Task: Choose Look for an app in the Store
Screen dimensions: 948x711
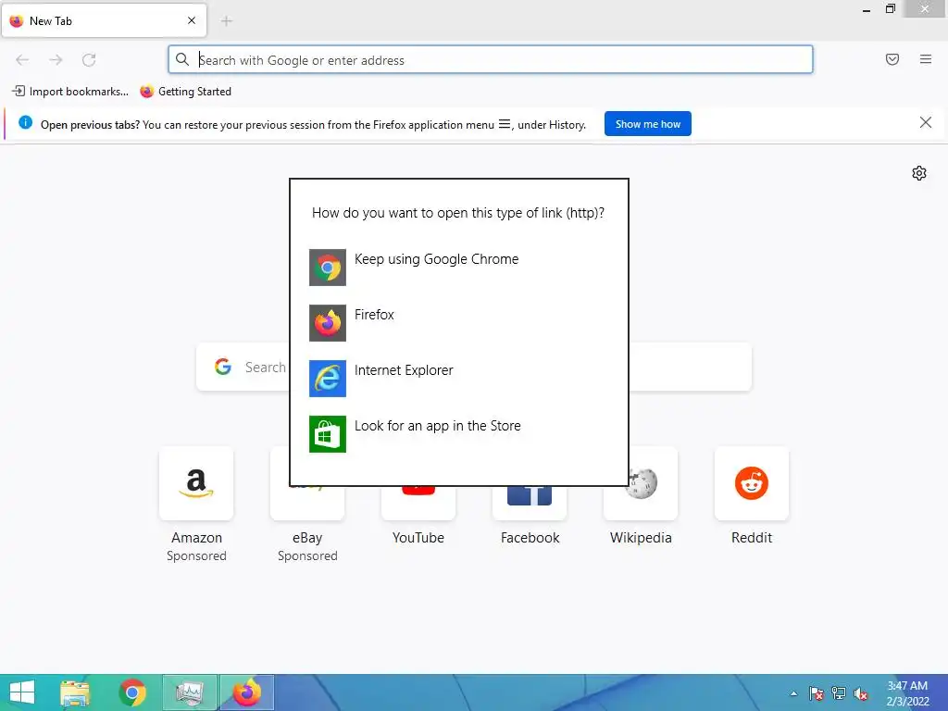Action: tap(459, 434)
